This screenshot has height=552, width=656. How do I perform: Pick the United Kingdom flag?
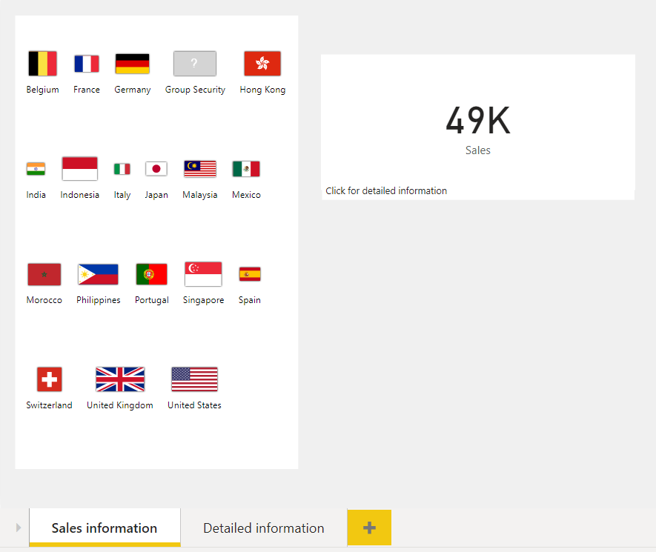[120, 379]
